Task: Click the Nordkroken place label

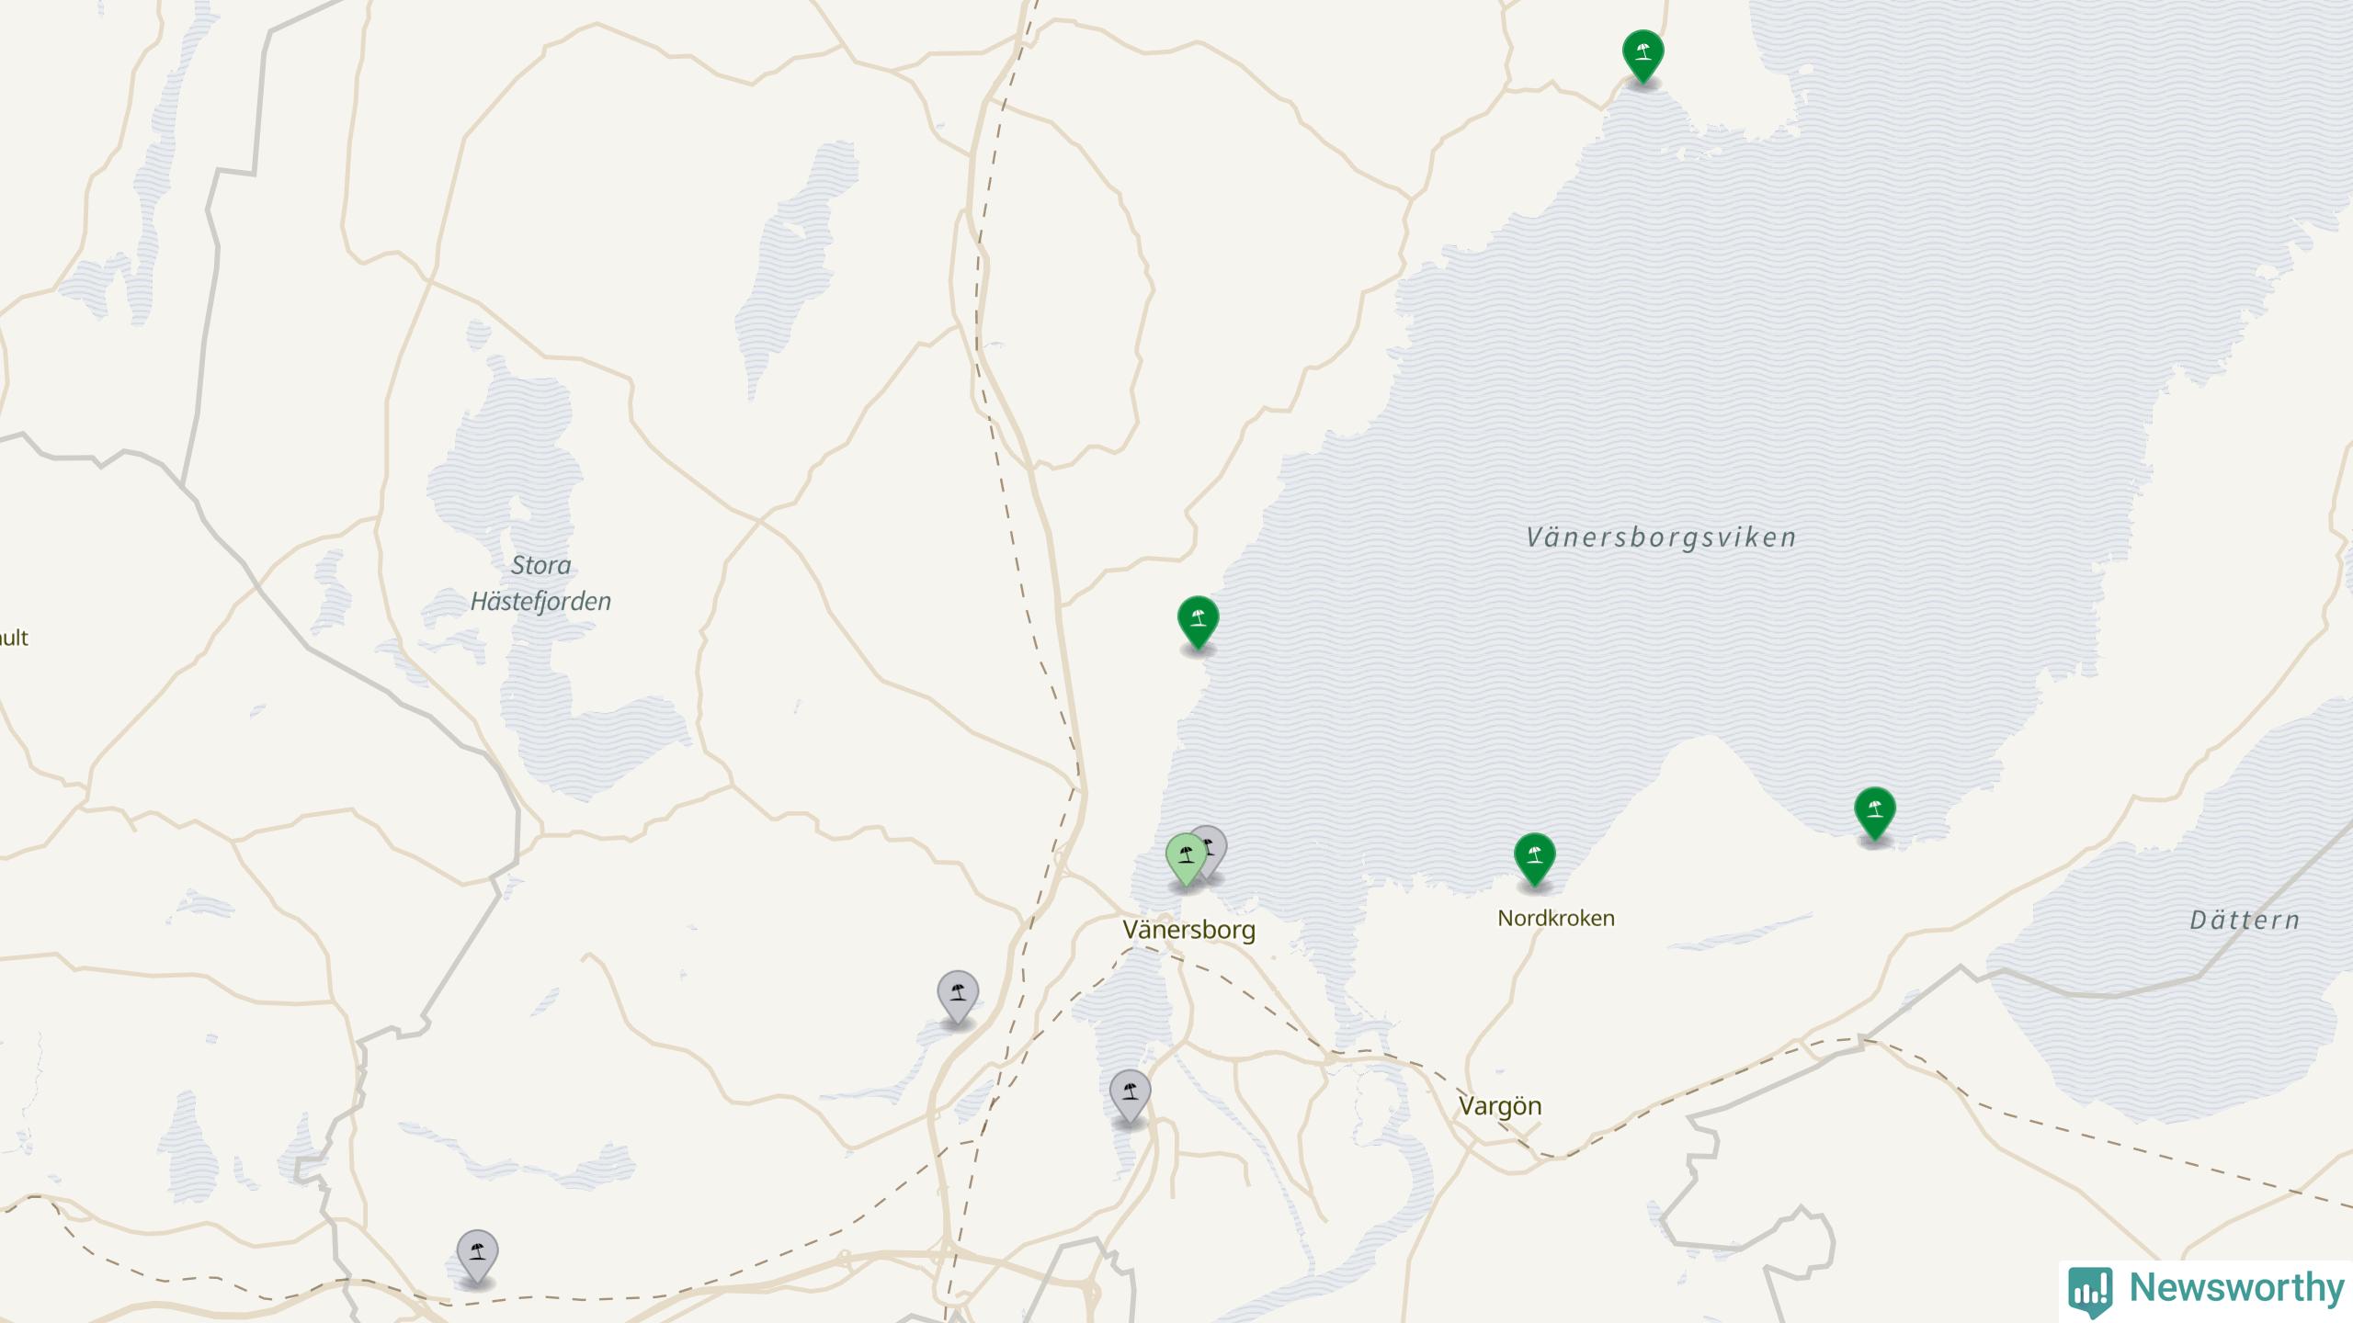Action: point(1556,918)
